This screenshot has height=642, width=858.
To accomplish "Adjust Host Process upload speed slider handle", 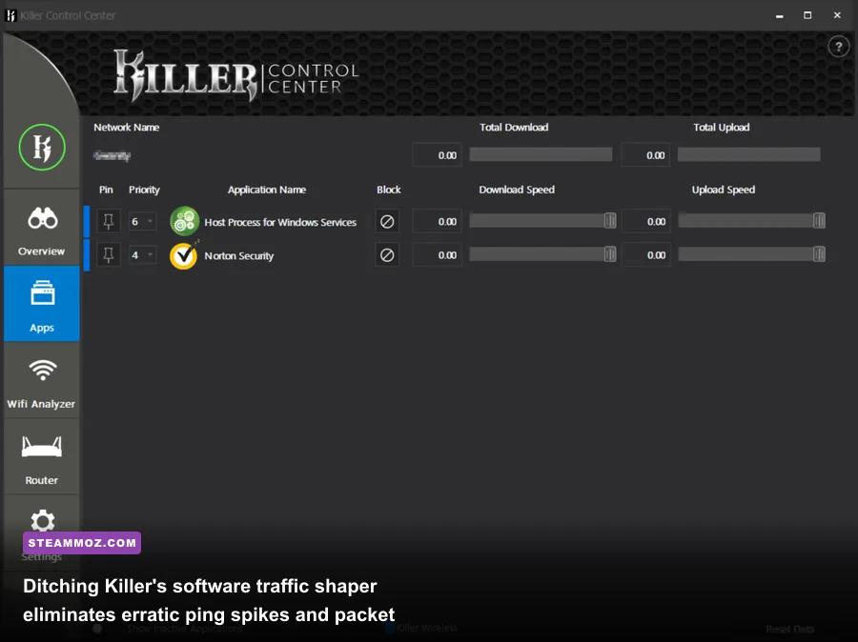I will [x=819, y=221].
